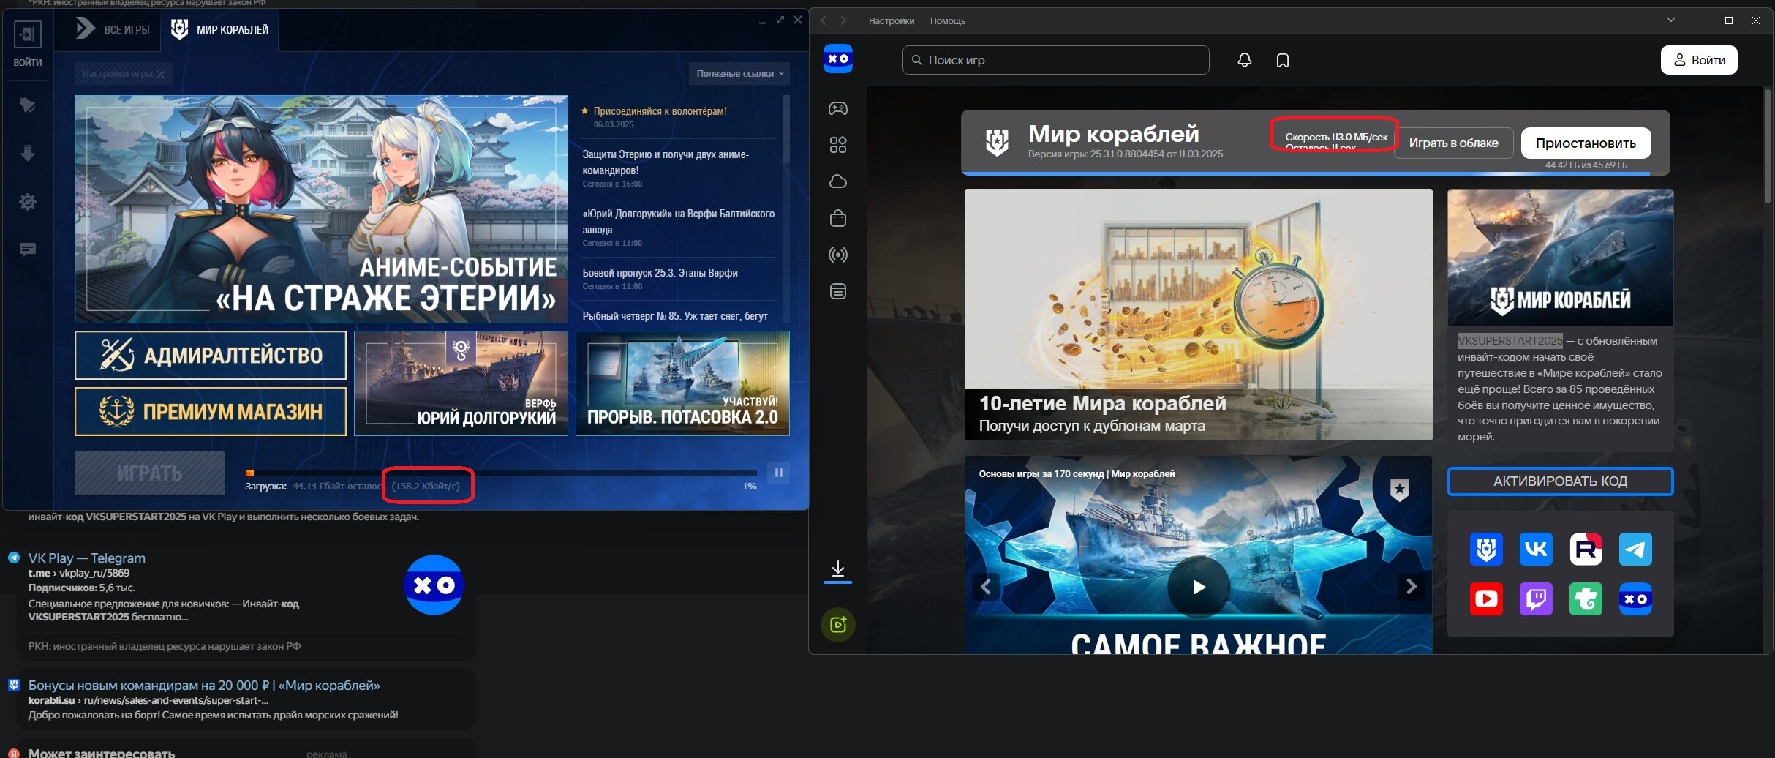Click the login icon in Lesta launcher sidebar
1775x758 pixels.
27,34
